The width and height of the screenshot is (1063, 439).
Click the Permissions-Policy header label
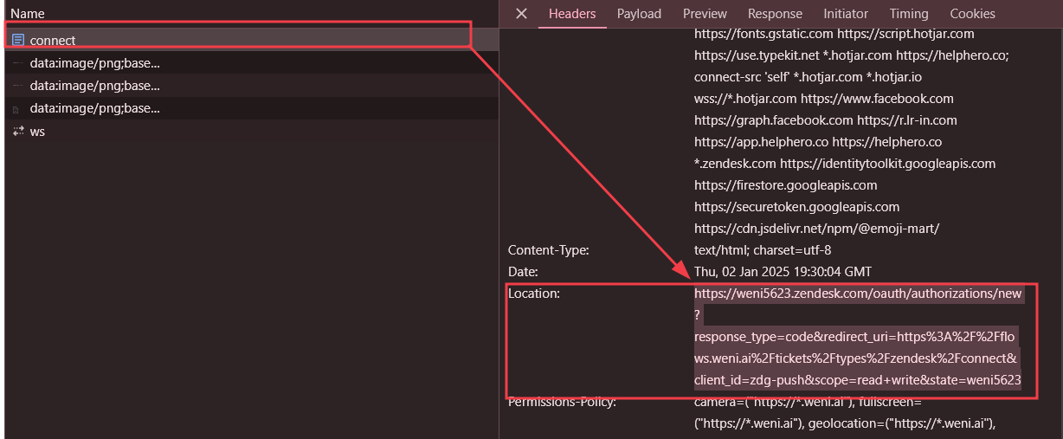click(x=562, y=402)
